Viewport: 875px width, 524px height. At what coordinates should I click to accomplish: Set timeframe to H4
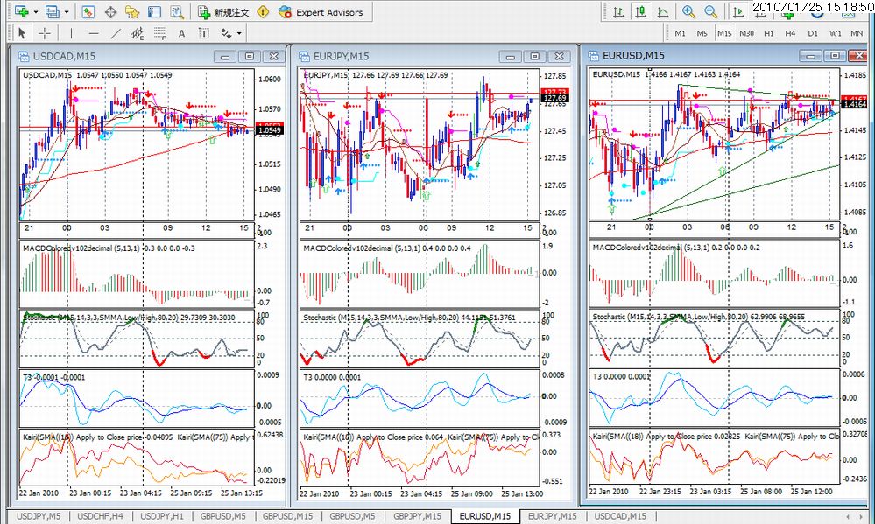[790, 33]
